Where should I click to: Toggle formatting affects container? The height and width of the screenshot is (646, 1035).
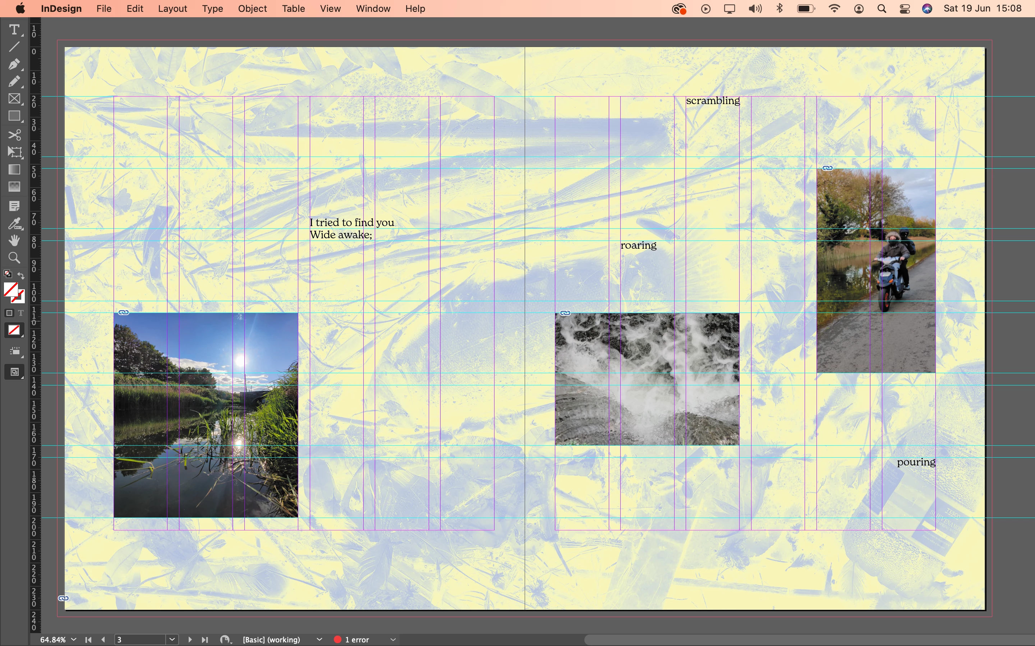[x=9, y=313]
